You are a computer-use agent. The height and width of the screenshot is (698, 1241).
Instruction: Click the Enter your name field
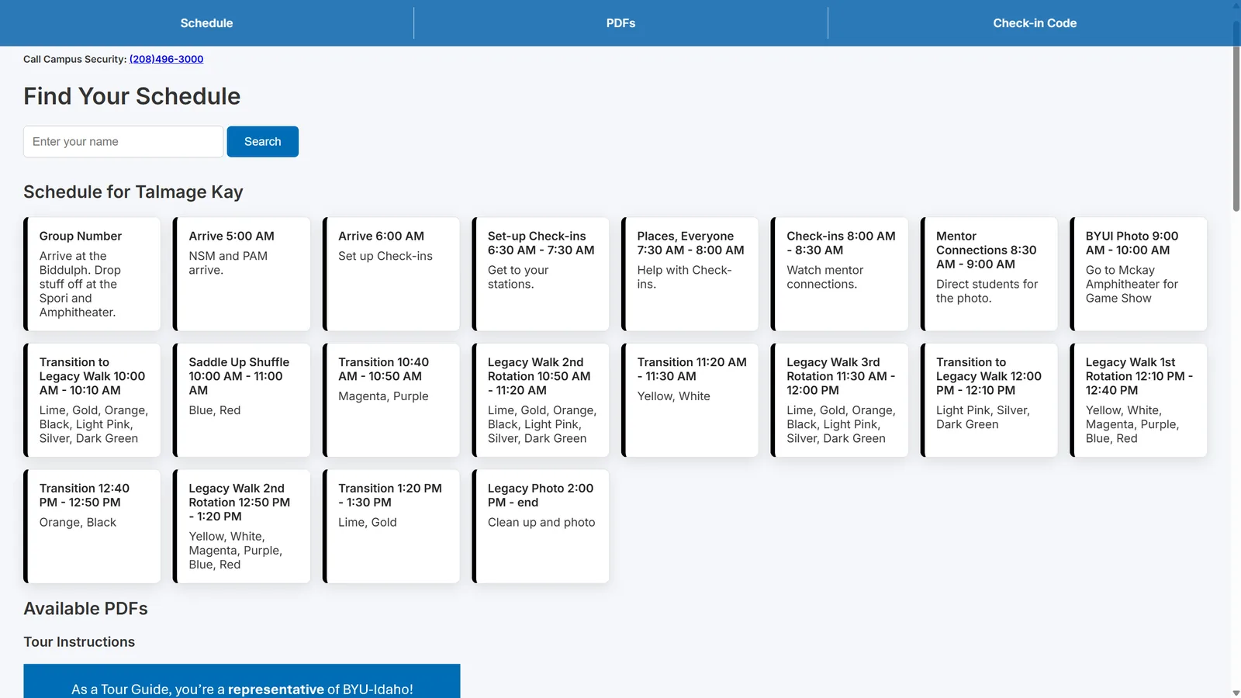pos(122,141)
